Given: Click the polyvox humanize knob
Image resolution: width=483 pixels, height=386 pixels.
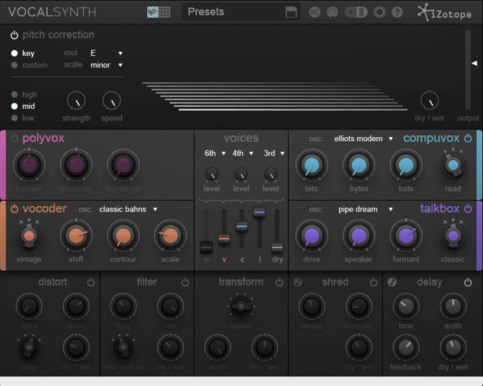Looking at the screenshot, I should [x=124, y=165].
